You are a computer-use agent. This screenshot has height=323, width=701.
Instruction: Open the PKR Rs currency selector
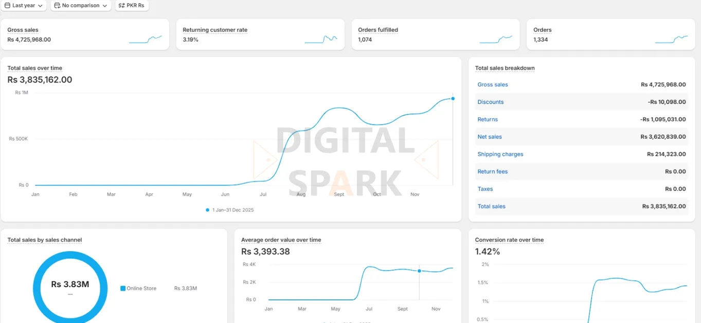(132, 6)
